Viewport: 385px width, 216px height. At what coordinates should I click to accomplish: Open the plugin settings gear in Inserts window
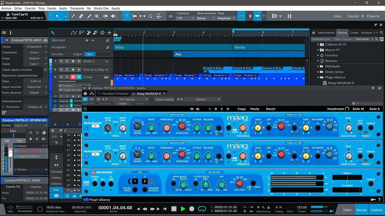click(354, 103)
